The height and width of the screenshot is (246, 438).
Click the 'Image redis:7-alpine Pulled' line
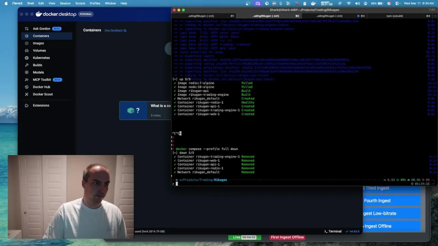[214, 83]
